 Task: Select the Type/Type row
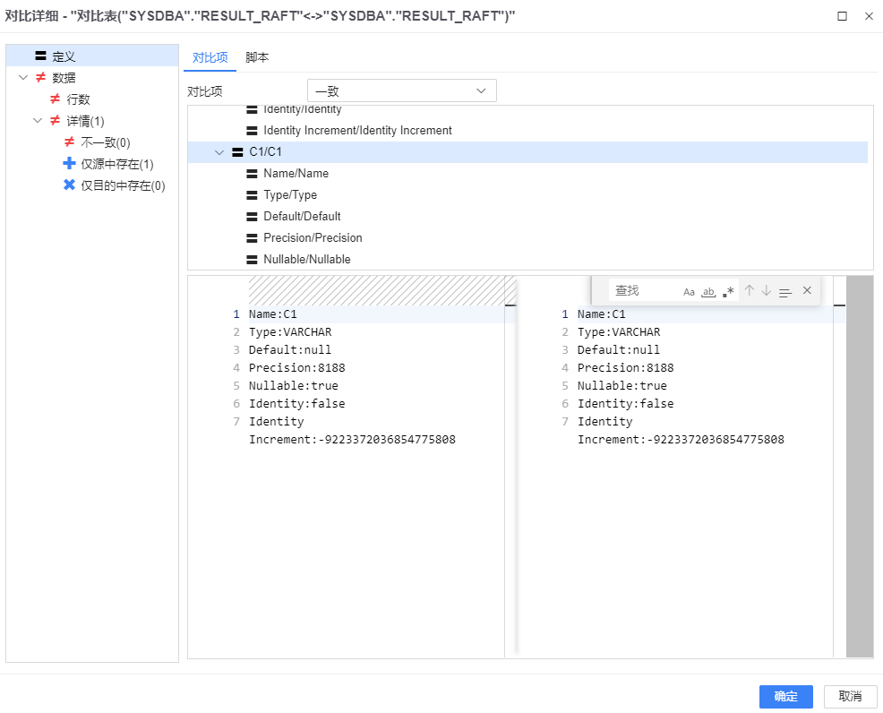tap(527, 195)
